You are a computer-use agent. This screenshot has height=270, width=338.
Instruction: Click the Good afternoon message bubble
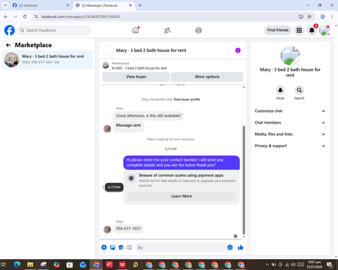click(x=149, y=115)
